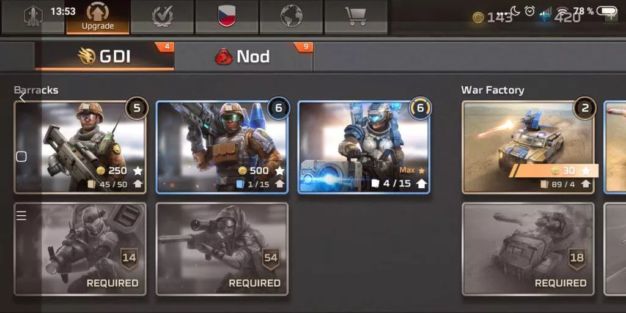Open the Czech flag shield icon
This screenshot has width=626, height=313.
pyautogui.click(x=227, y=17)
